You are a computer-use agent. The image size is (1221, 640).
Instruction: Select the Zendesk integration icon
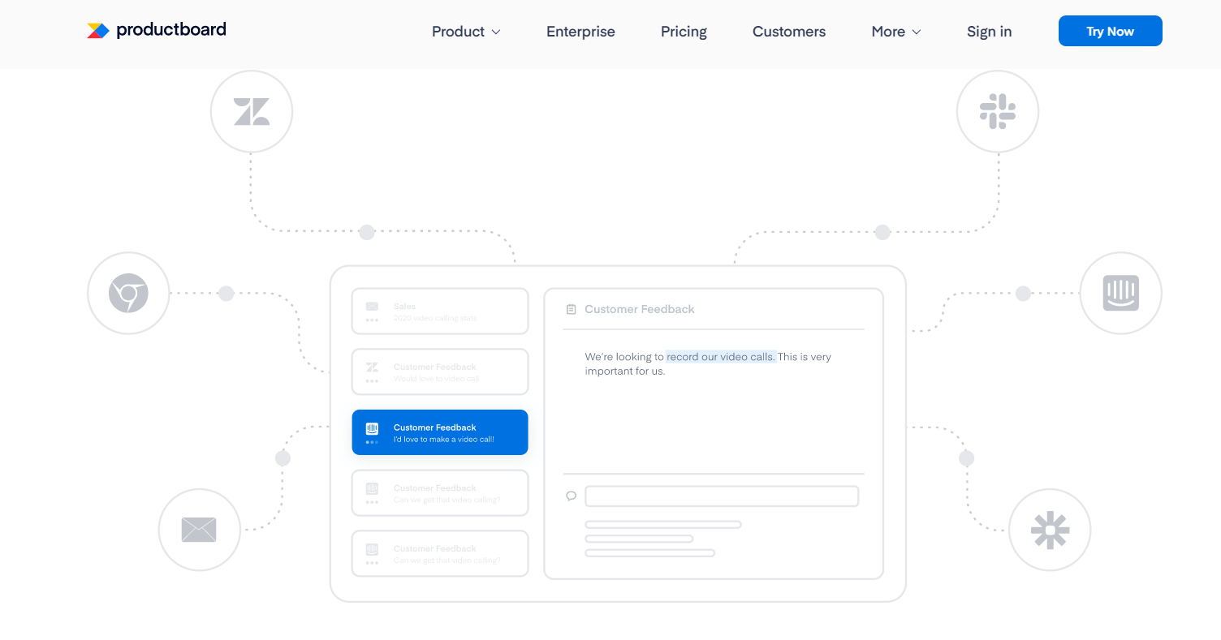coord(252,111)
